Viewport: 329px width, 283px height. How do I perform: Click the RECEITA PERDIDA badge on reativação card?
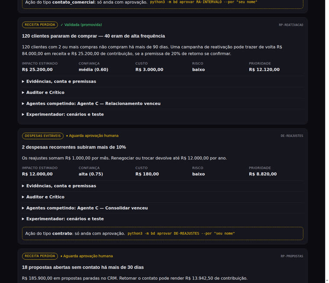point(40,25)
